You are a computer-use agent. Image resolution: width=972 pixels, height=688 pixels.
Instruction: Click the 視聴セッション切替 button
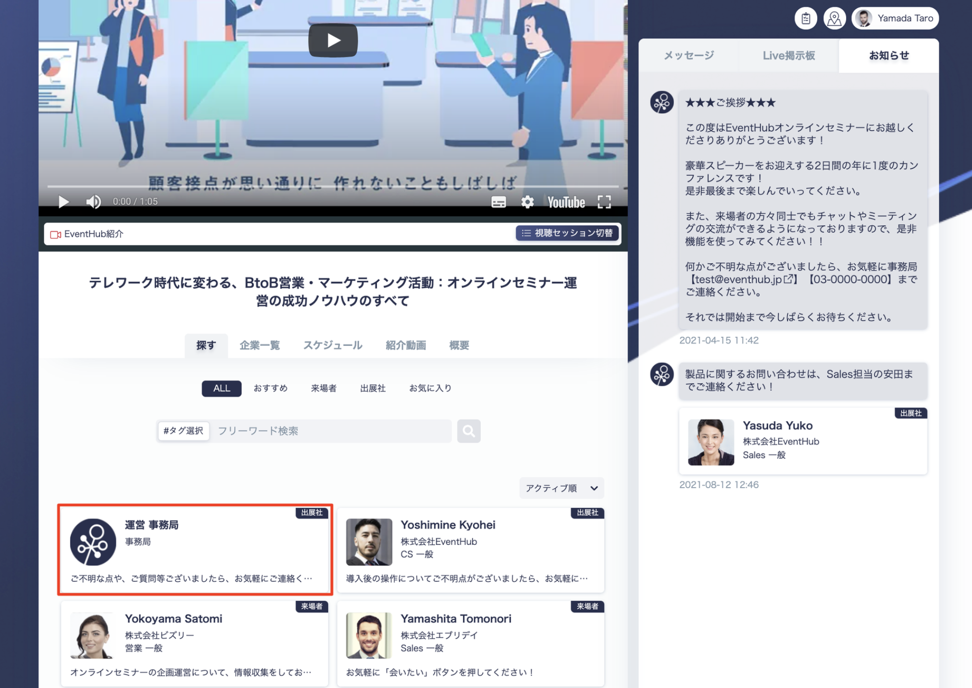pyautogui.click(x=567, y=233)
